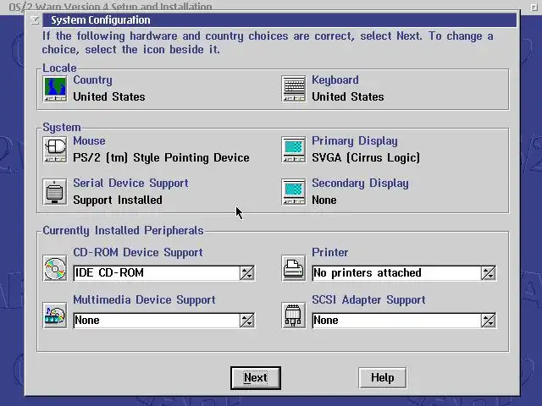The image size is (542, 406).
Task: Click the background Setup window's corner button
Action: [x=534, y=7]
